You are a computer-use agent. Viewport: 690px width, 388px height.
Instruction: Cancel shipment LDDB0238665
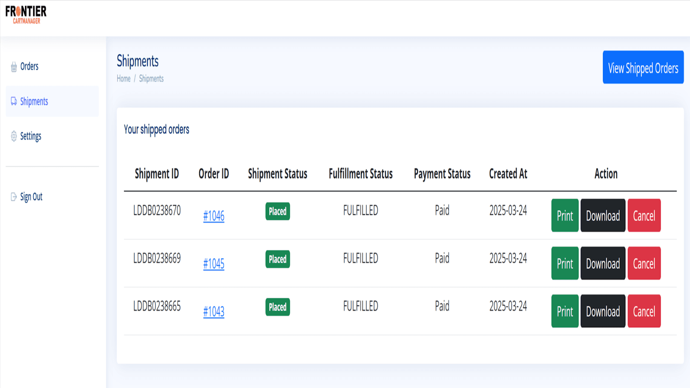coord(644,311)
